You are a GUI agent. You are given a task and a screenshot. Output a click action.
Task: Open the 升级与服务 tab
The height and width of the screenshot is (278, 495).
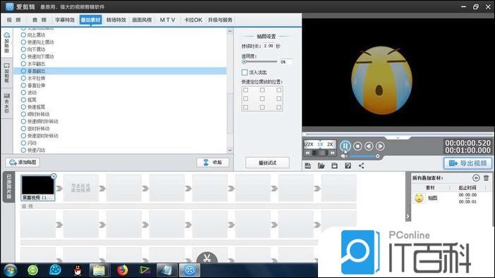[220, 20]
